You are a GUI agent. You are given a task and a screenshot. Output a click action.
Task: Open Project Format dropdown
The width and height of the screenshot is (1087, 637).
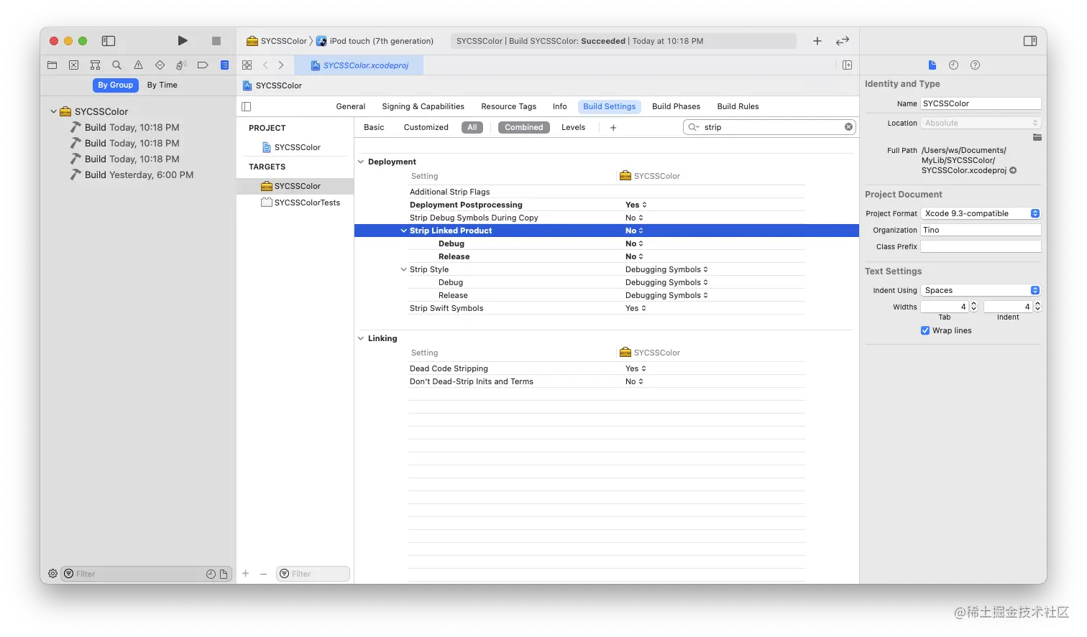coord(981,213)
